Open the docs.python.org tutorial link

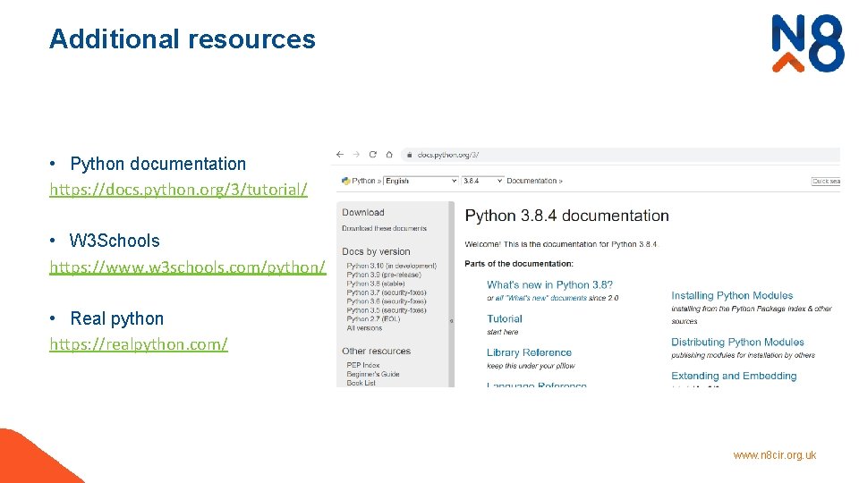[179, 190]
